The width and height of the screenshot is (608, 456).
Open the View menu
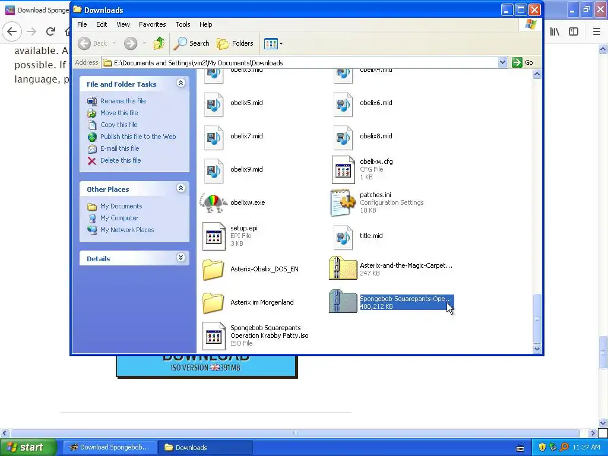point(123,24)
